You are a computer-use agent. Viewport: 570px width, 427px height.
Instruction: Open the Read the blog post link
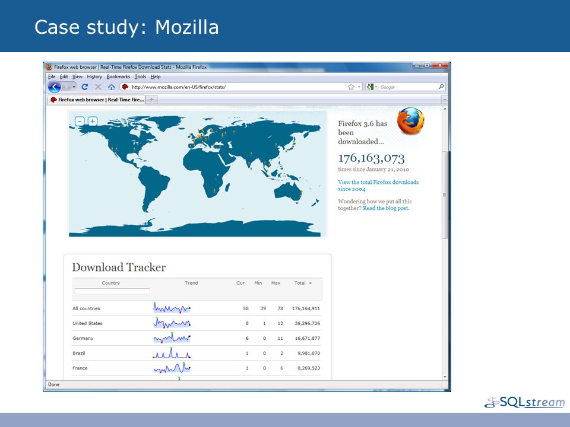(386, 208)
